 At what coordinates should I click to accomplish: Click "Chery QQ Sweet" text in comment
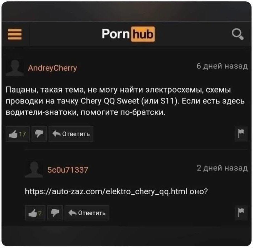coord(110,101)
